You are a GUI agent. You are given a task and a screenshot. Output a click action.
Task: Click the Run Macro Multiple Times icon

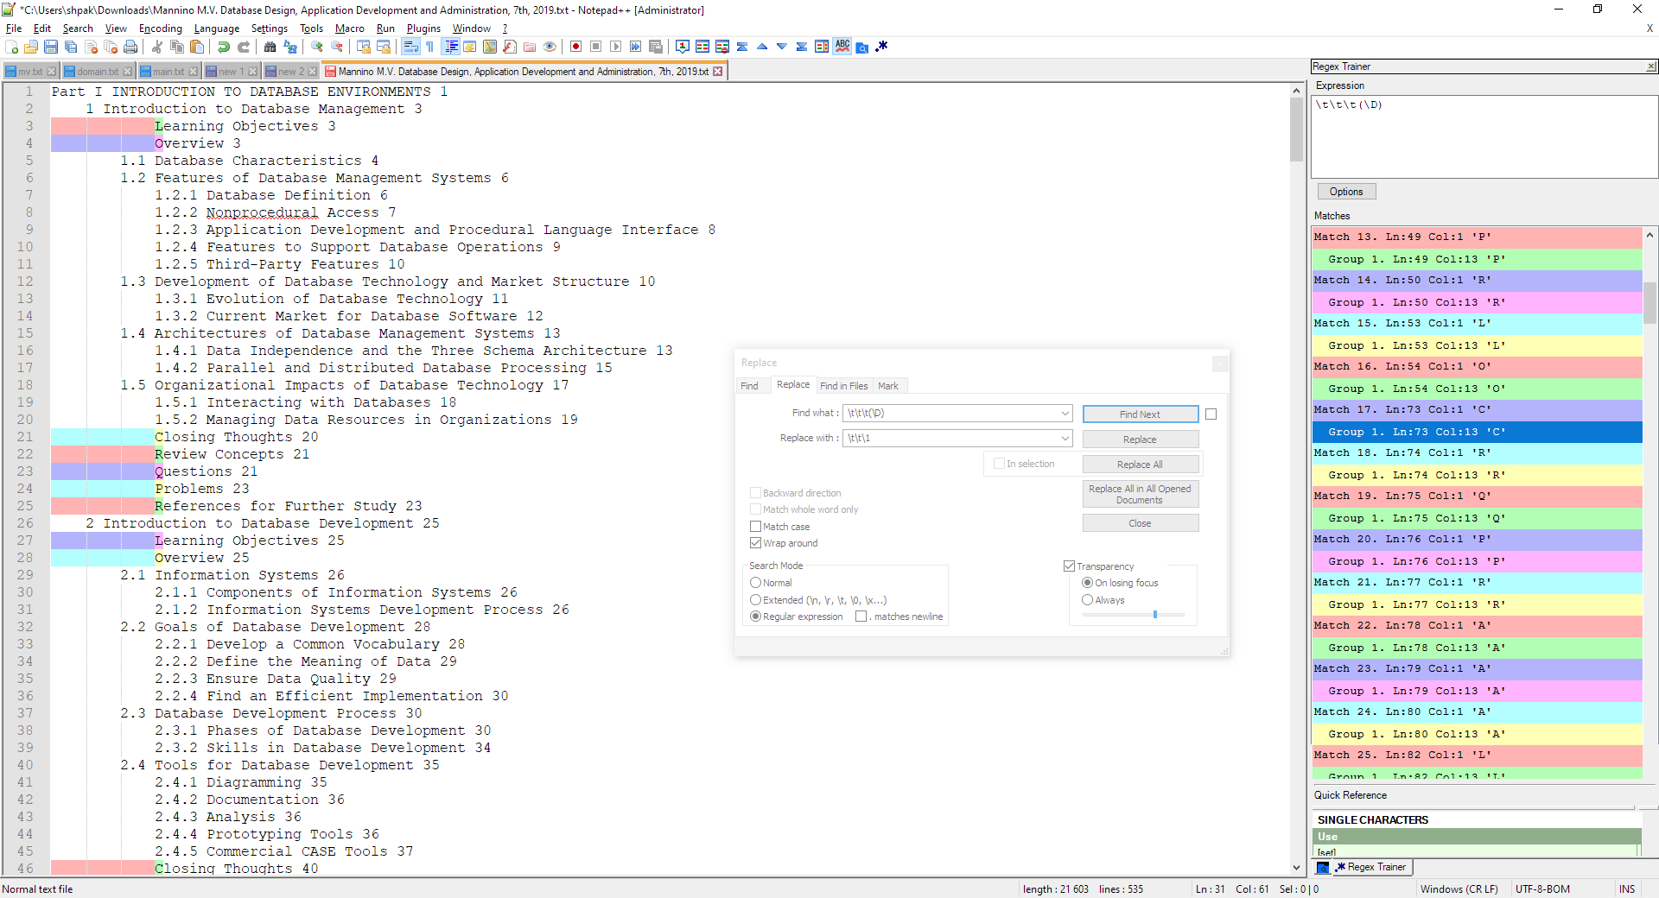(636, 47)
